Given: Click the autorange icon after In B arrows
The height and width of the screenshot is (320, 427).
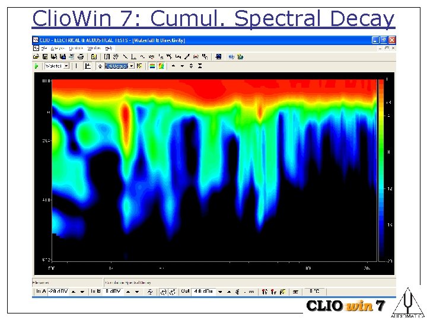Looking at the screenshot, I should [150, 292].
